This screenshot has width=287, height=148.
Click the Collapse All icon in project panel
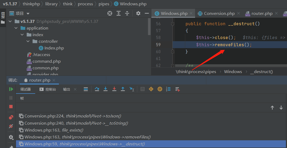pyautogui.click(x=127, y=13)
